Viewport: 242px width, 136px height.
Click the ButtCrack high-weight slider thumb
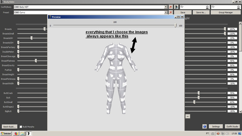[x=199, y=93]
